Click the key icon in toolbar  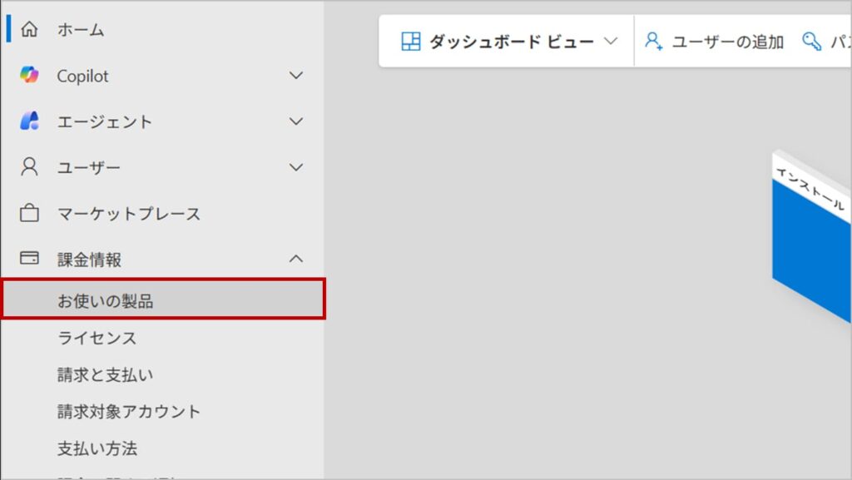[x=811, y=42]
